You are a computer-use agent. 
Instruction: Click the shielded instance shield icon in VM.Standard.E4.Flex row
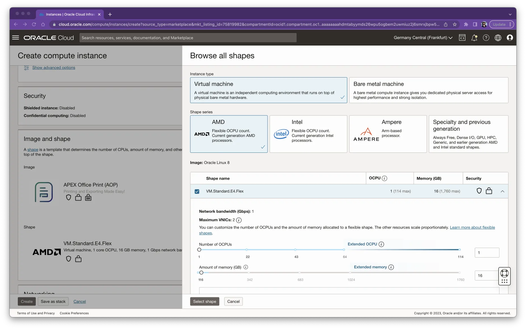[479, 191]
